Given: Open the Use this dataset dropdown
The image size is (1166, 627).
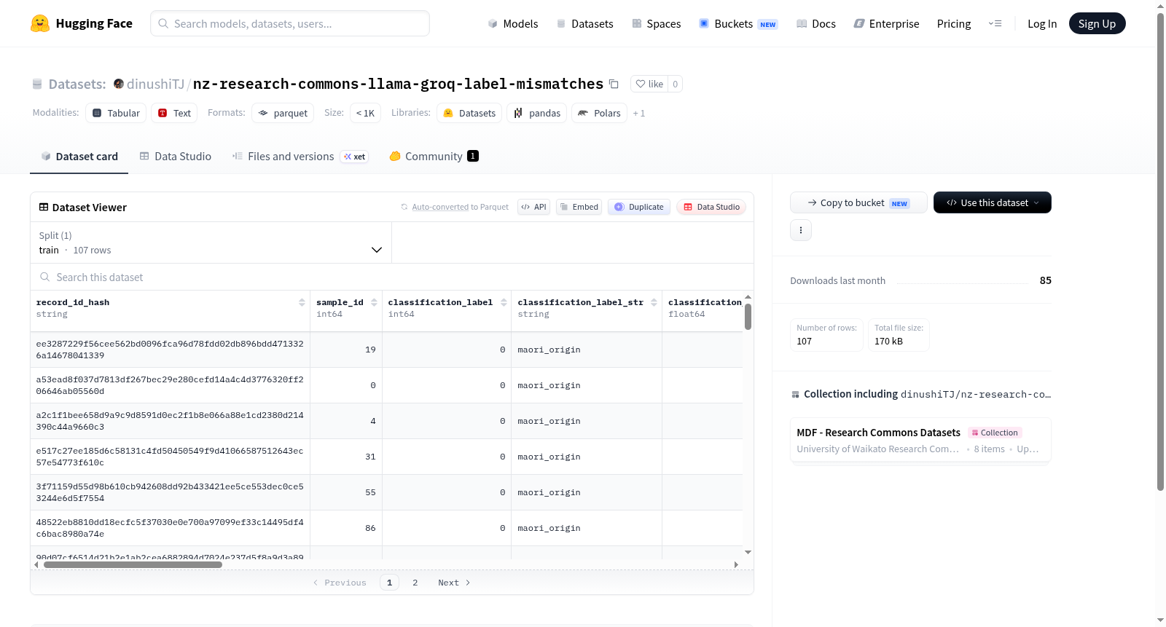Looking at the screenshot, I should [x=993, y=202].
